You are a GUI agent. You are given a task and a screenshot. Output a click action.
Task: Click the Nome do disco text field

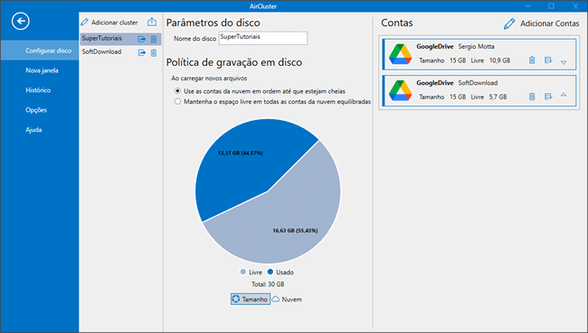[263, 38]
